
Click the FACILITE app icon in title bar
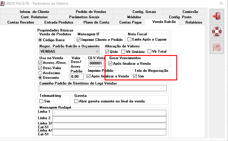click(2, 3)
